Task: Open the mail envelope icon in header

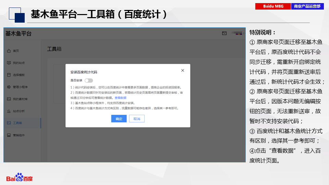Action: 224,33
